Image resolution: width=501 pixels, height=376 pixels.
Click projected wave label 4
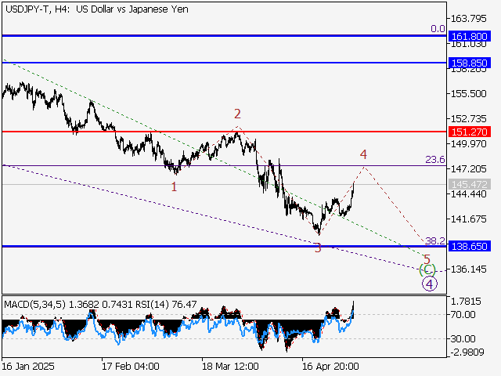(x=363, y=154)
